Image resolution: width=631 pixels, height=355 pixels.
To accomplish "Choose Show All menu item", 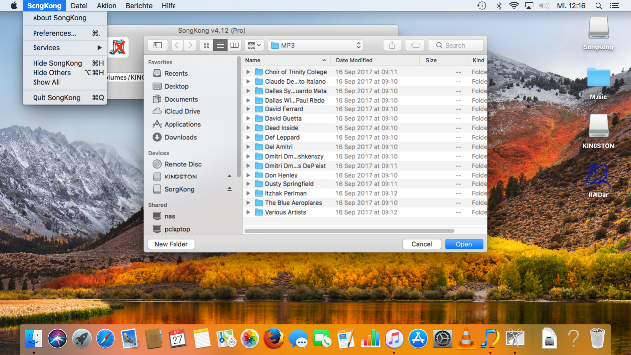I will (x=65, y=82).
